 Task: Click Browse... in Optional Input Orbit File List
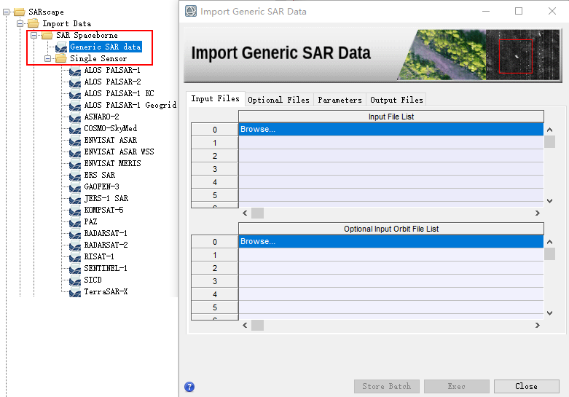(x=391, y=241)
